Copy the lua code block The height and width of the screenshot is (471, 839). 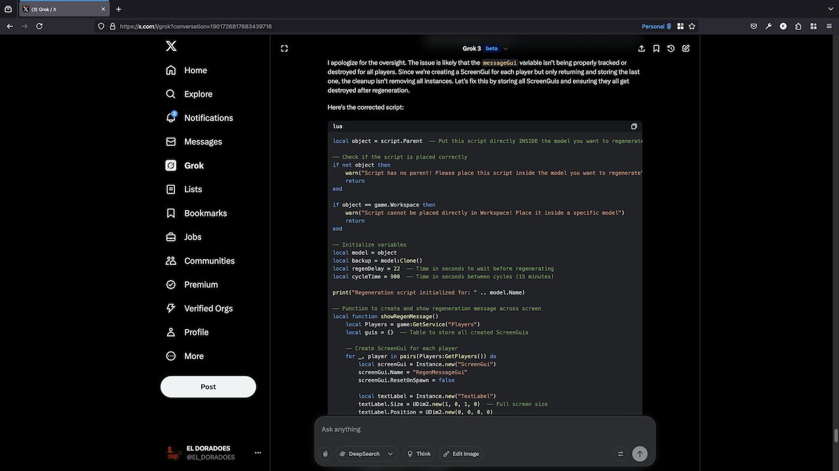(634, 126)
